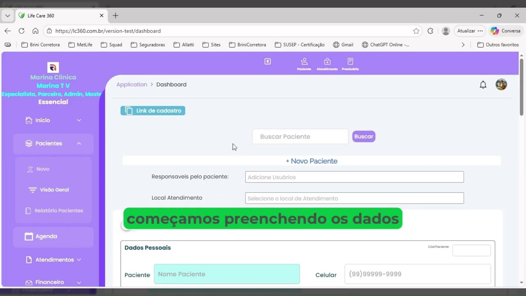Close the Life Care 360 tab
Screen dimensions: 526x296
pyautogui.click(x=102, y=16)
